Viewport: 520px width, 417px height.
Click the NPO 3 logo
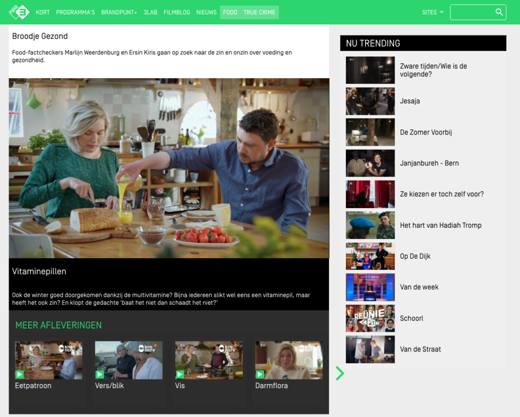pyautogui.click(x=19, y=12)
